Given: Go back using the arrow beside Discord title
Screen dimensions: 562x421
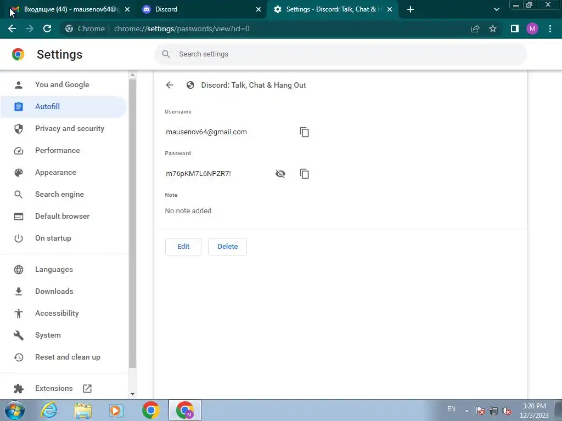Looking at the screenshot, I should click(x=170, y=85).
